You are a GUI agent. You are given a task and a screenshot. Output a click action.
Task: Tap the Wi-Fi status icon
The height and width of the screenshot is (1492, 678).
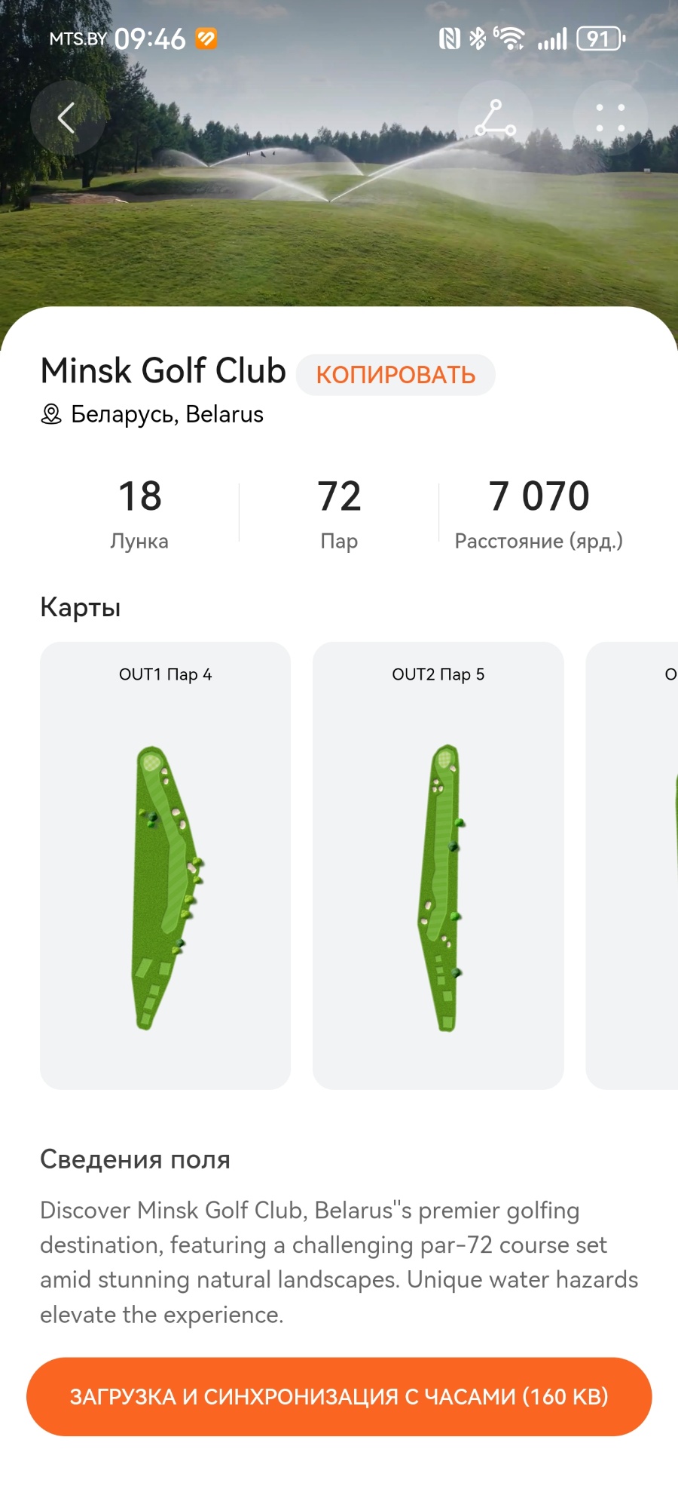pyautogui.click(x=510, y=38)
